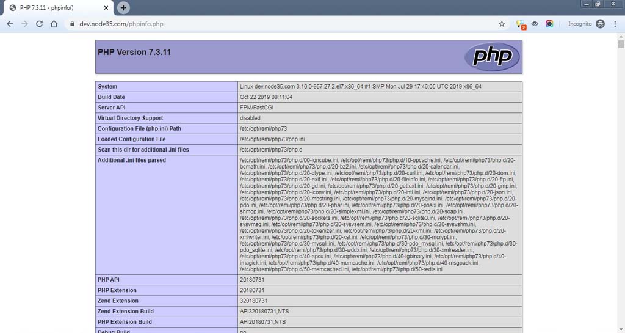Select the 'disabled' value
625x333 pixels.
[250, 118]
